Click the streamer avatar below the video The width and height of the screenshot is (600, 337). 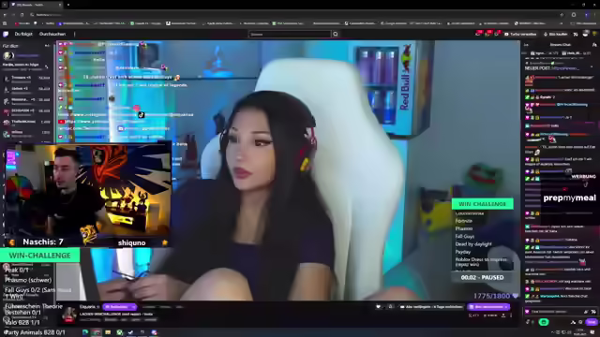click(x=69, y=314)
